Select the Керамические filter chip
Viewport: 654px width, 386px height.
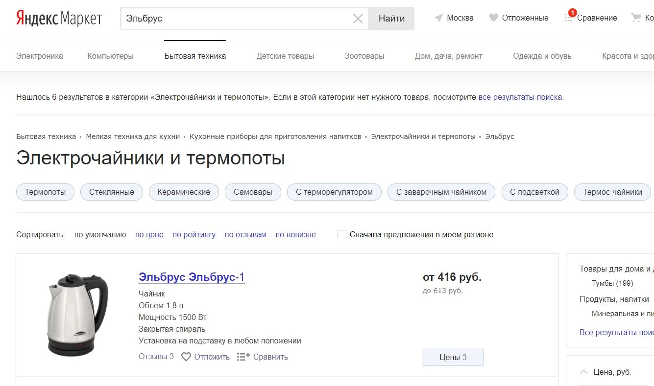click(184, 192)
